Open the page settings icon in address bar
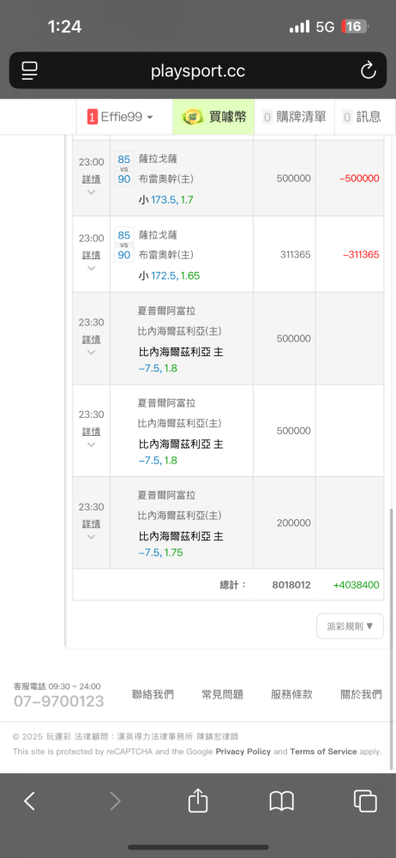The height and width of the screenshot is (858, 396). 29,70
